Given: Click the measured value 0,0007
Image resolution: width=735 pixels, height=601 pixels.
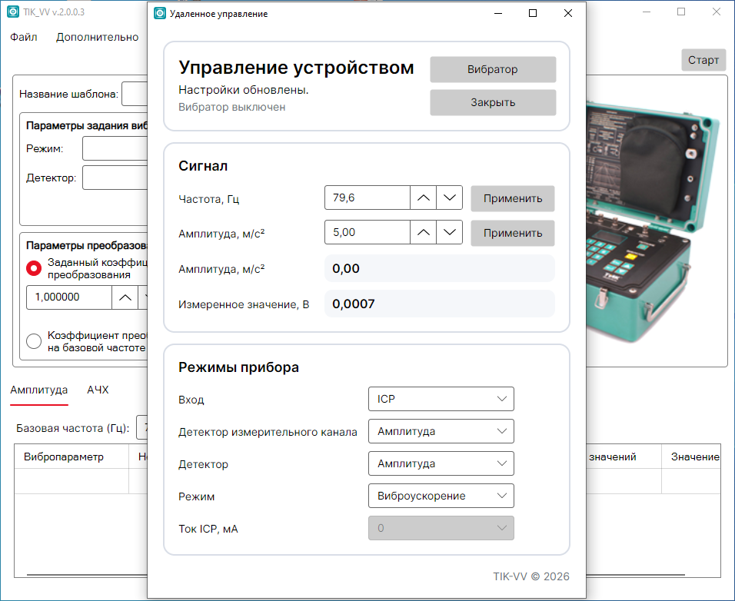Looking at the screenshot, I should point(354,304).
